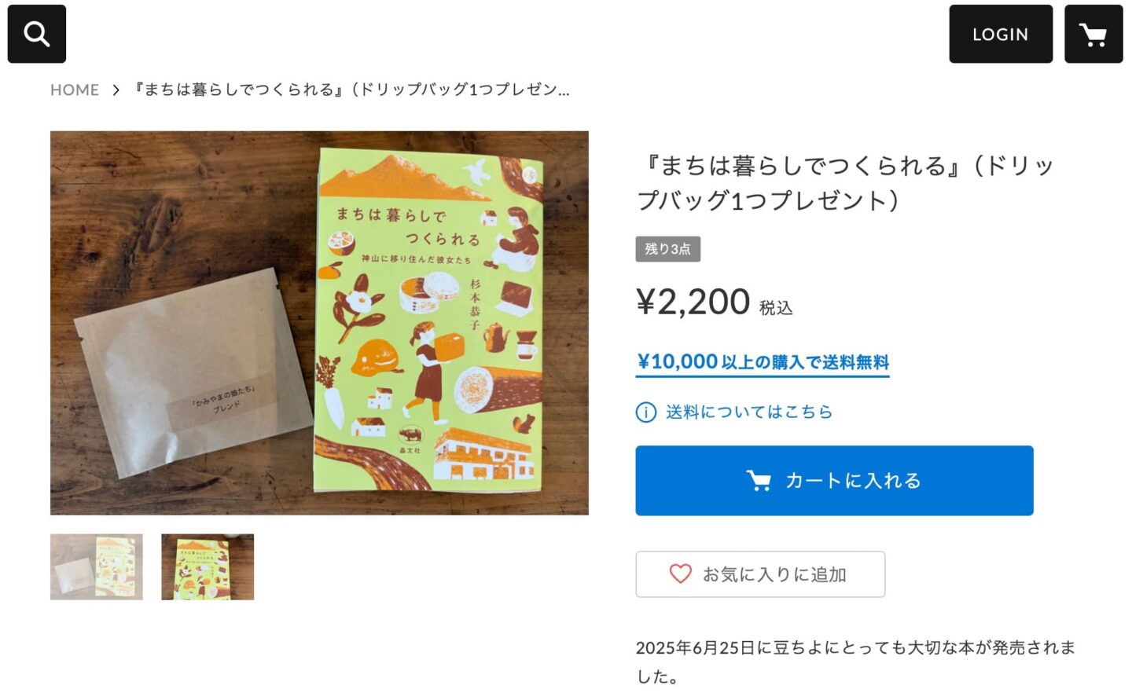
Task: Click the breadcrumb chevron separator
Action: pyautogui.click(x=116, y=90)
